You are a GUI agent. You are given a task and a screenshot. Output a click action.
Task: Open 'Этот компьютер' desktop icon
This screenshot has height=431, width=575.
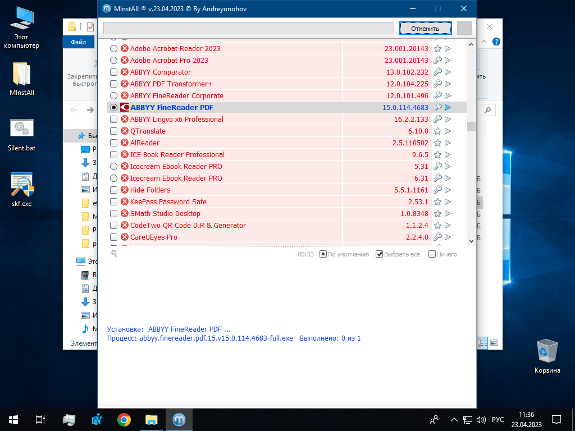(x=22, y=28)
